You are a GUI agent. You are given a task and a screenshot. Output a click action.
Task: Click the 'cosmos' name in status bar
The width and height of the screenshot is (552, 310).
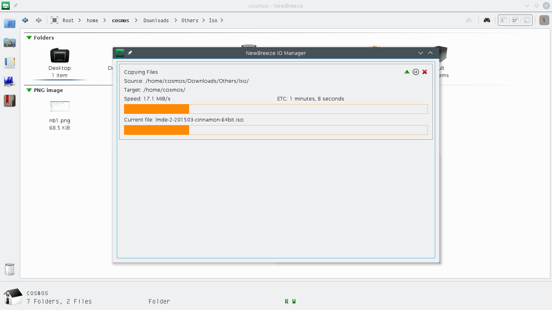(x=38, y=293)
